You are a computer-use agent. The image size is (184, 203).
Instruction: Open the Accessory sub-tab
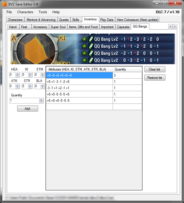point(40,27)
